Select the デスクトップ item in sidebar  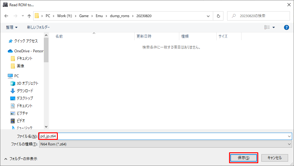pyautogui.click(x=25, y=98)
